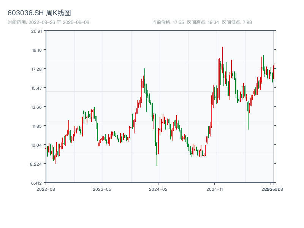This screenshot has width=304, height=228.
Task: Select the green candle with lowest wick near 7.98
Action: [x=157, y=154]
